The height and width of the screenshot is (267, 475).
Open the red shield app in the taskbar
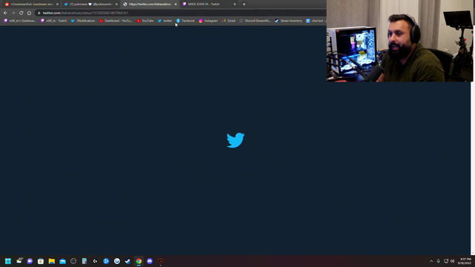tap(160, 261)
